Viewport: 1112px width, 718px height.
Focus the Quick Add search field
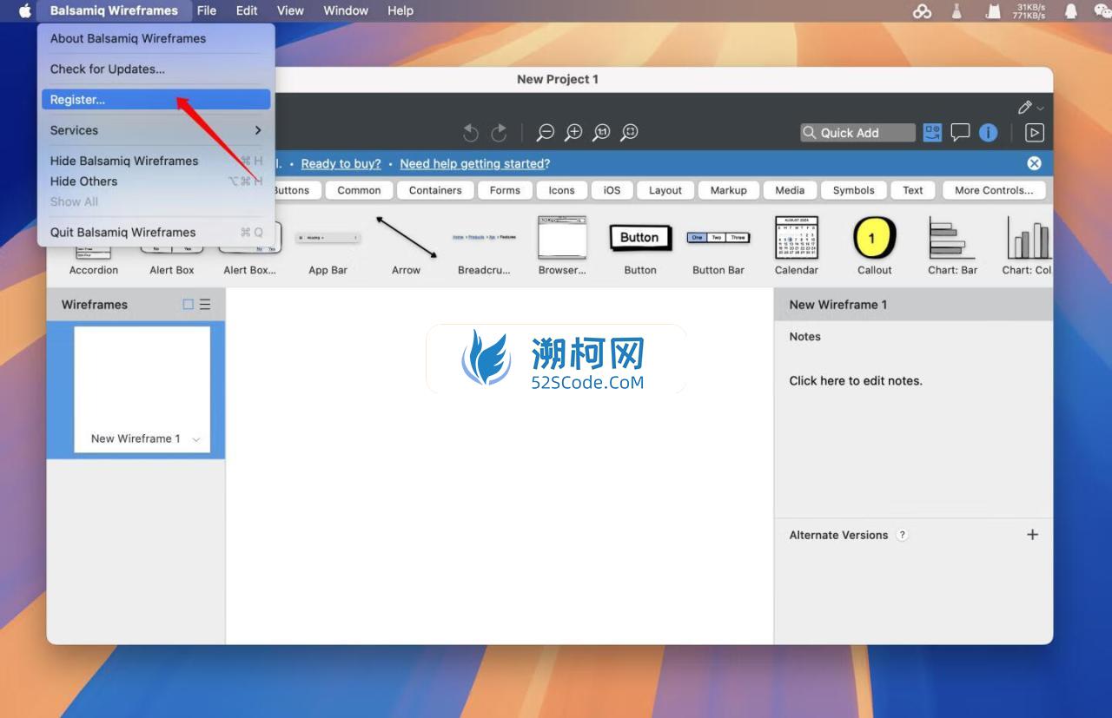(857, 132)
